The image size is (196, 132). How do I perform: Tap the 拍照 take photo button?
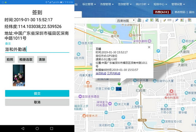click(x=10, y=59)
